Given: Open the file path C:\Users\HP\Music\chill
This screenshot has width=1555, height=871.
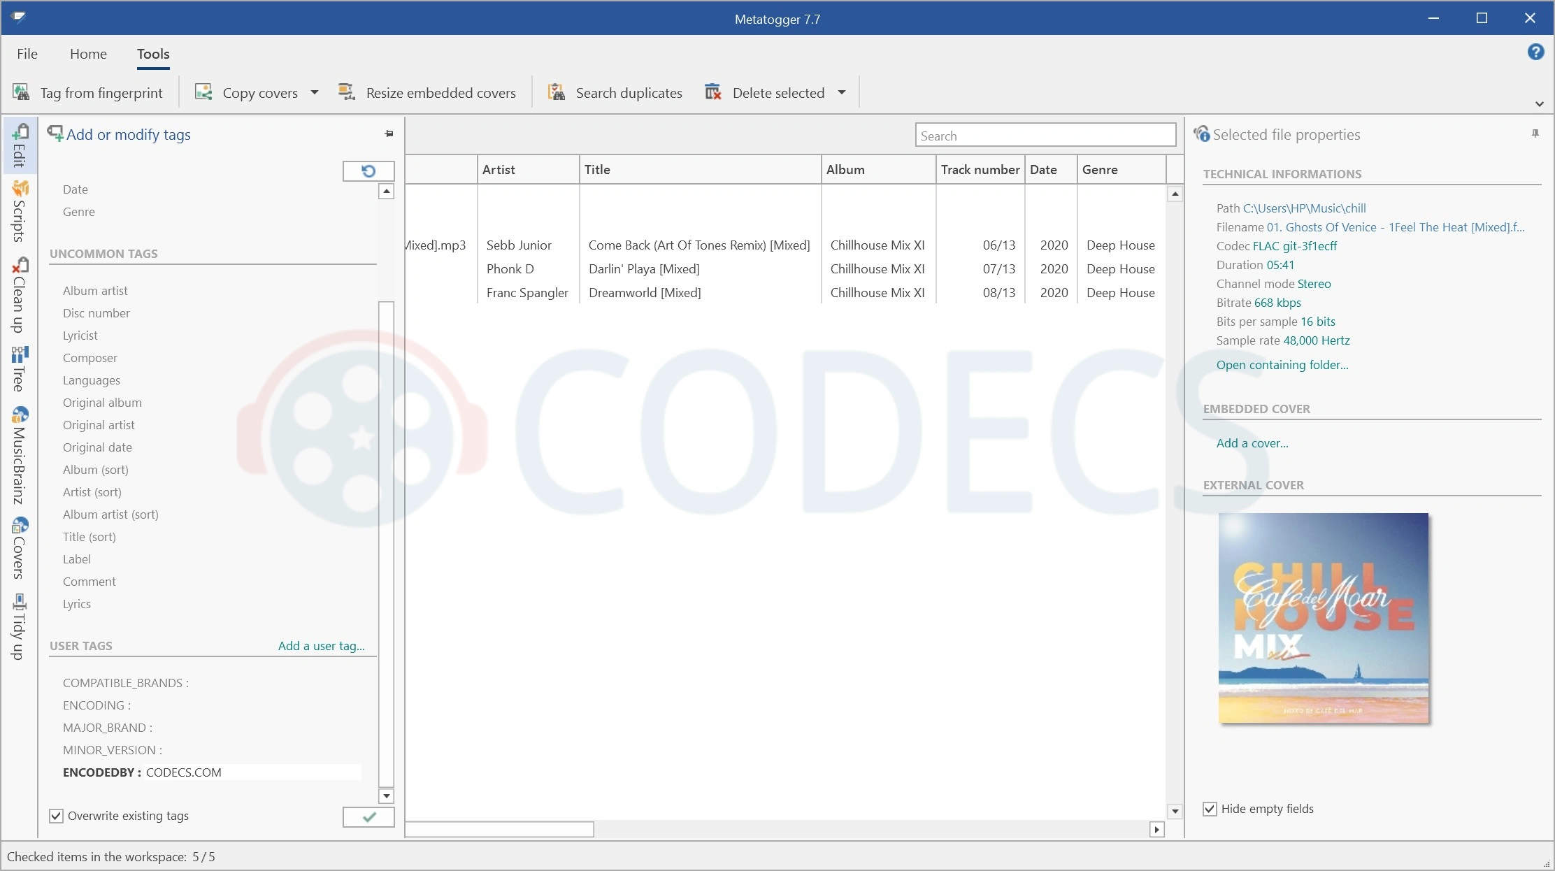Looking at the screenshot, I should (x=1304, y=208).
